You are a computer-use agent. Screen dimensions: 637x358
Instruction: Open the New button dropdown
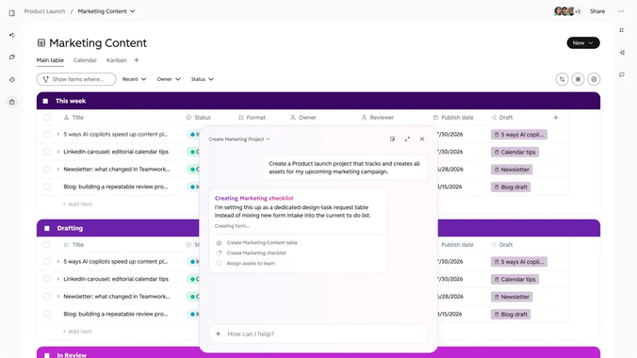point(583,42)
